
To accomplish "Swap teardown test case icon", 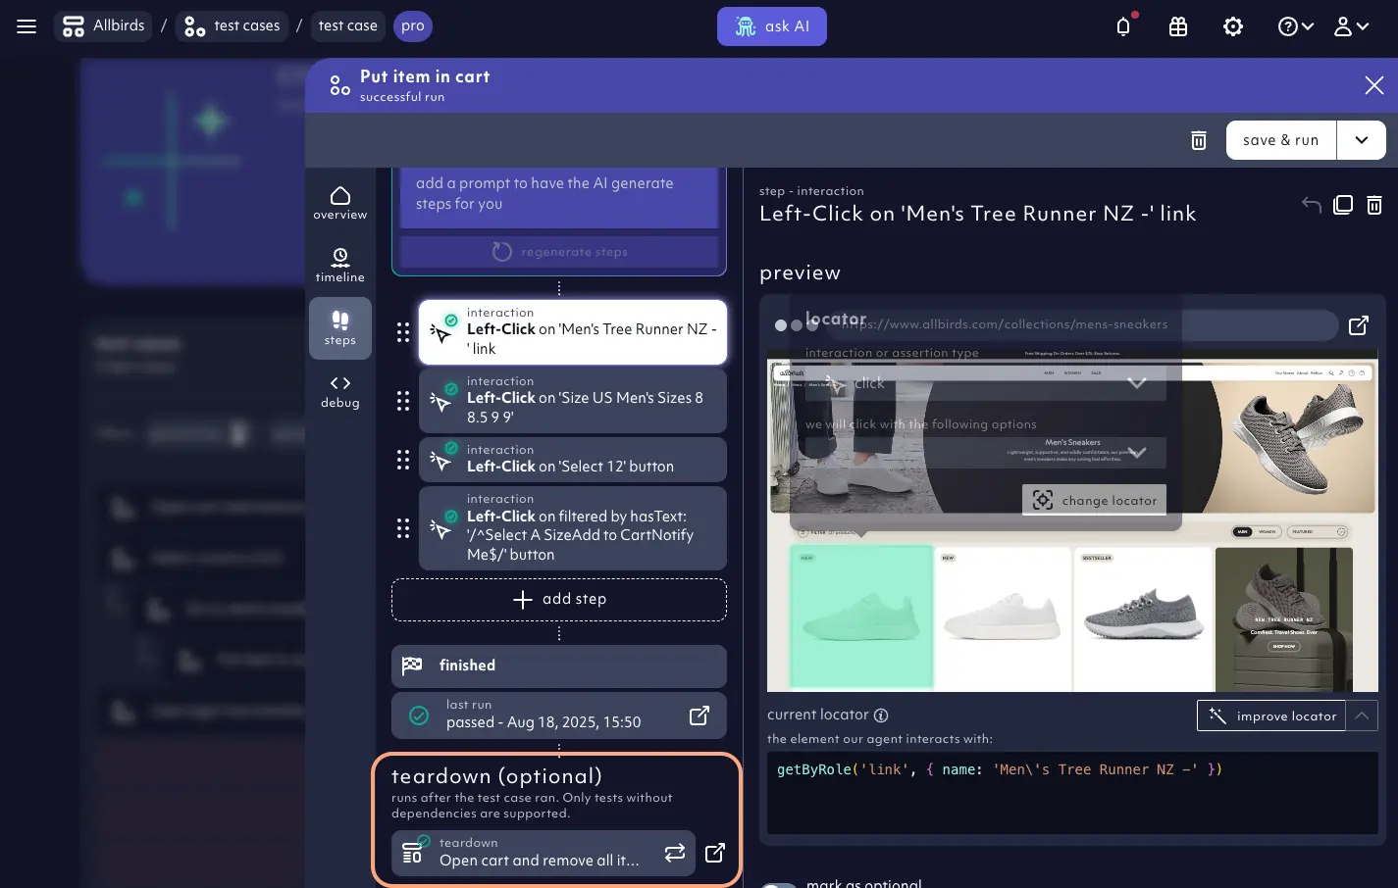I will [x=675, y=853].
